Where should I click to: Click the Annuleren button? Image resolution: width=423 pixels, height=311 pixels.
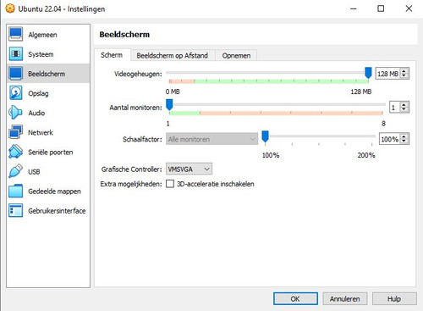(345, 298)
